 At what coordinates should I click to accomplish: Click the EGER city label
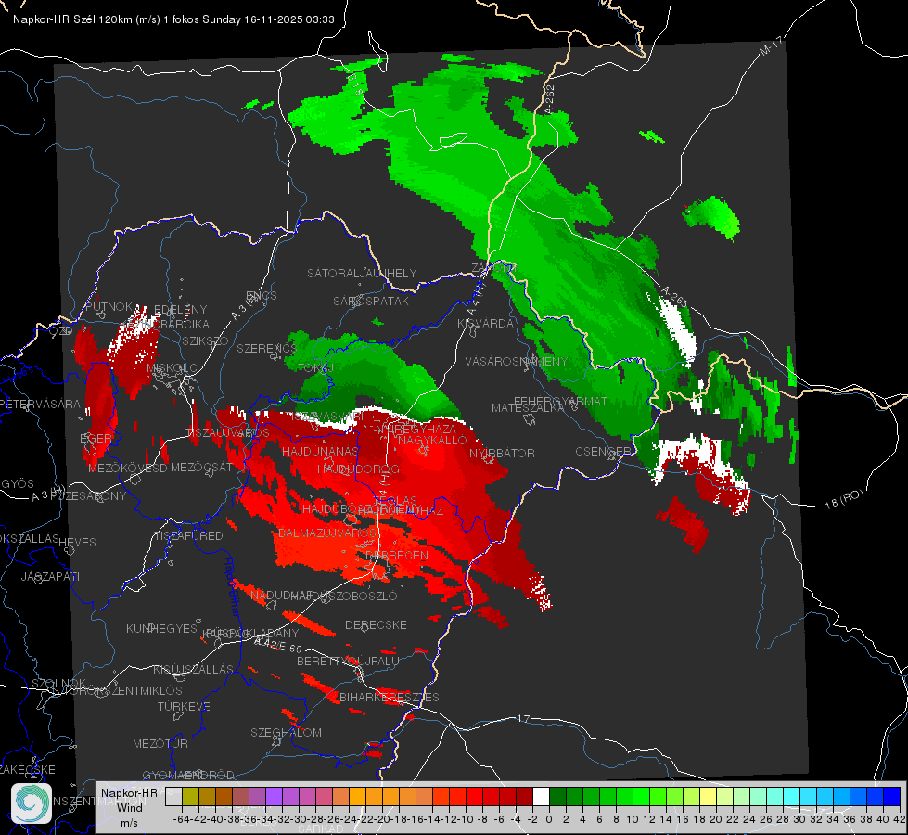coord(96,439)
